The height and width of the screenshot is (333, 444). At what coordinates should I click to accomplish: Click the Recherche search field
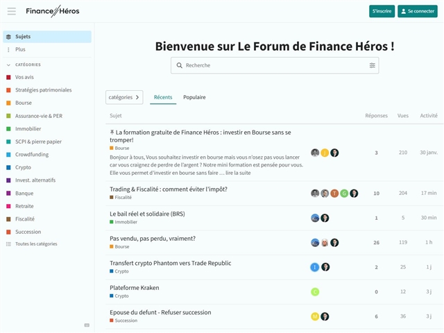coord(275,65)
